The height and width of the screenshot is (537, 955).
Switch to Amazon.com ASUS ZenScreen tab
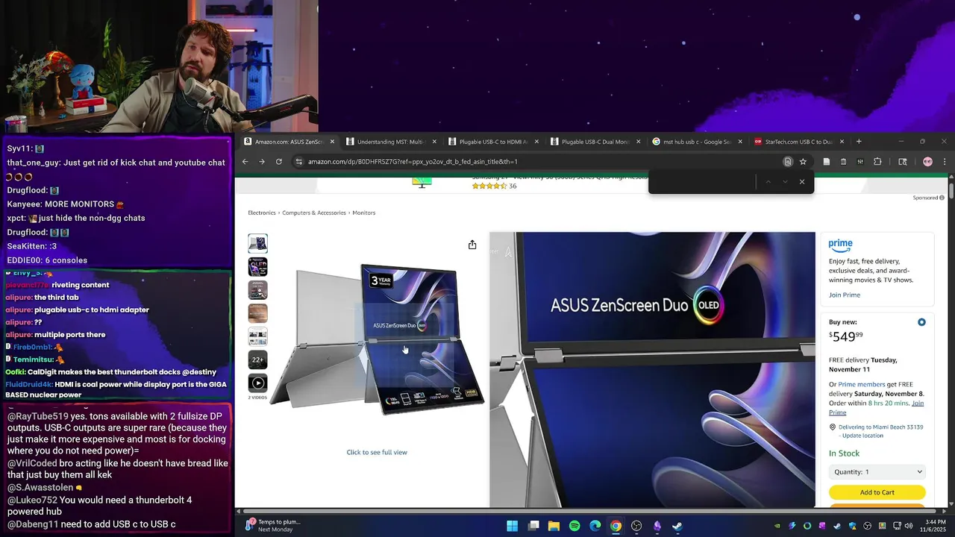click(288, 142)
